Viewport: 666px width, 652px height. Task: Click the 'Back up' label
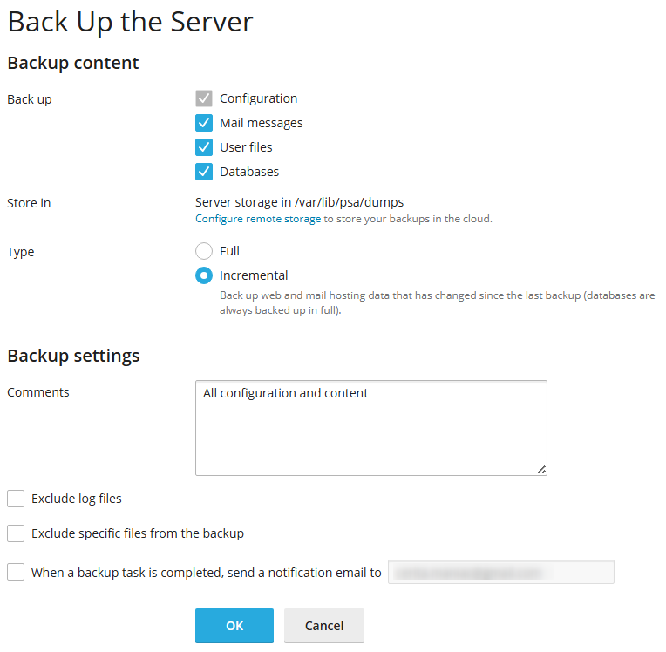pyautogui.click(x=30, y=100)
